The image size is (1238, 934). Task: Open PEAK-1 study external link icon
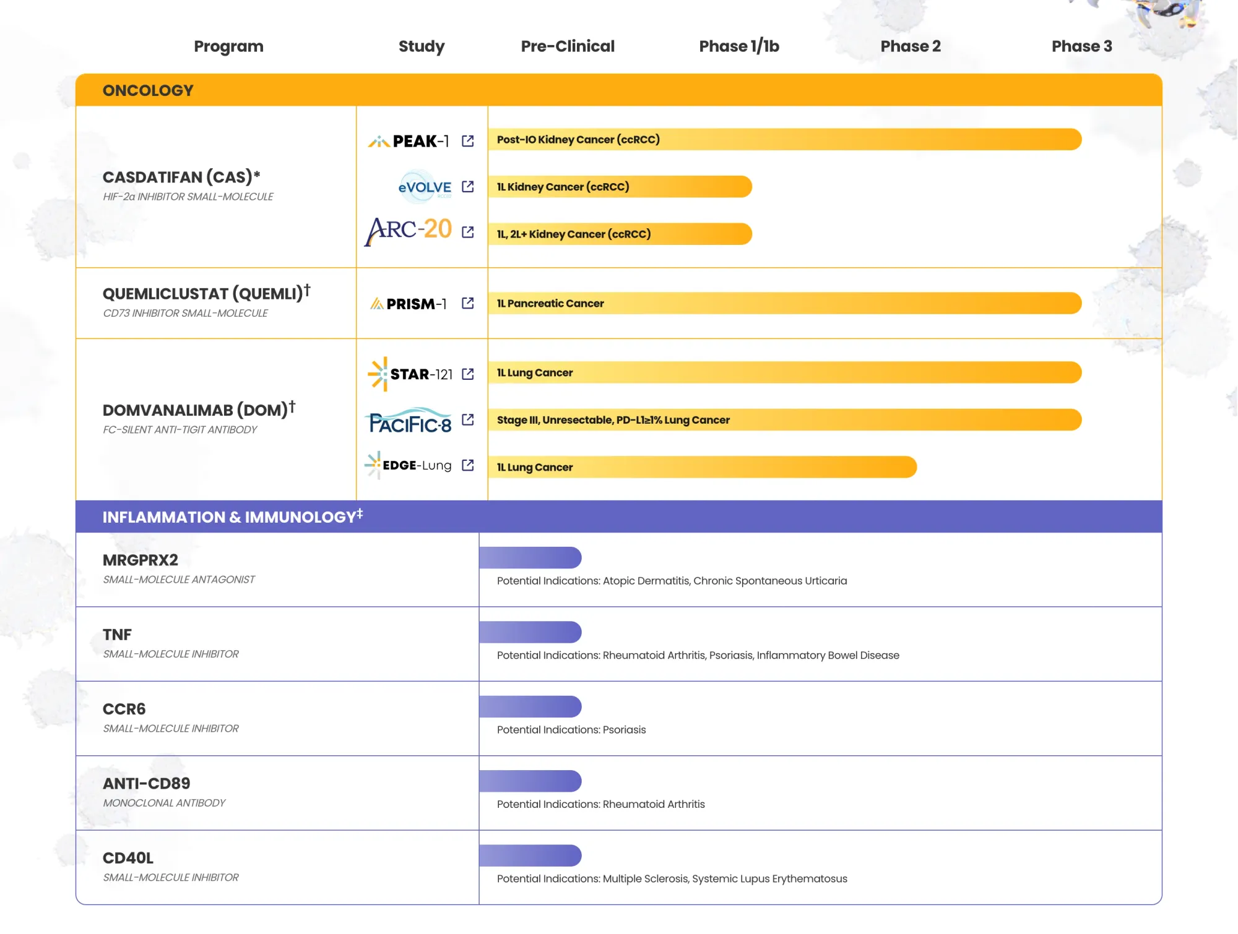pyautogui.click(x=468, y=141)
